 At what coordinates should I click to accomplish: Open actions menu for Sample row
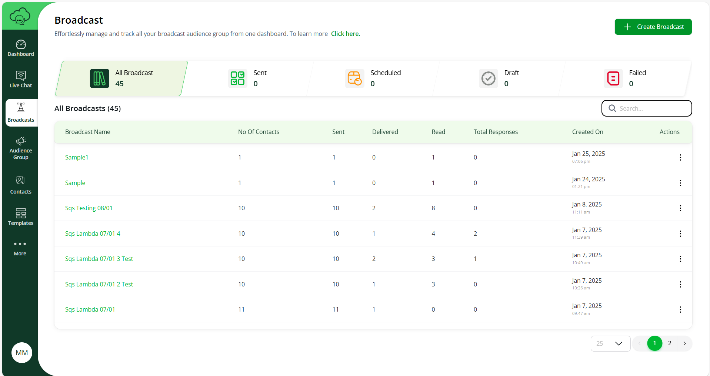(x=680, y=183)
